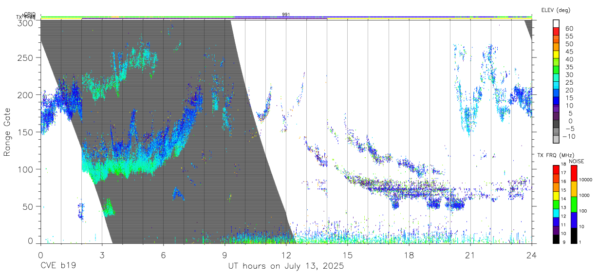The height and width of the screenshot is (276, 598).
Task: Click the "Range Gate" y-axis title
Action: 8,132
